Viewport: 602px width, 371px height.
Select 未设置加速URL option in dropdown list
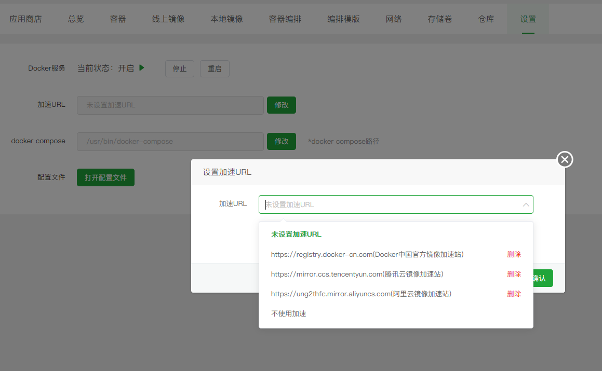click(x=296, y=234)
